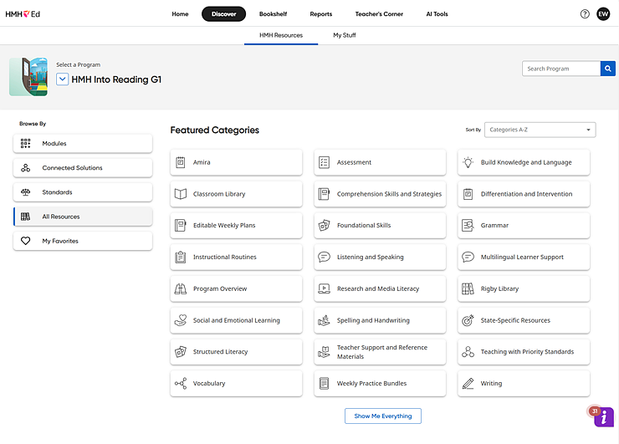This screenshot has width=619, height=444.
Task: Click the Search Program input field
Action: (x=561, y=69)
